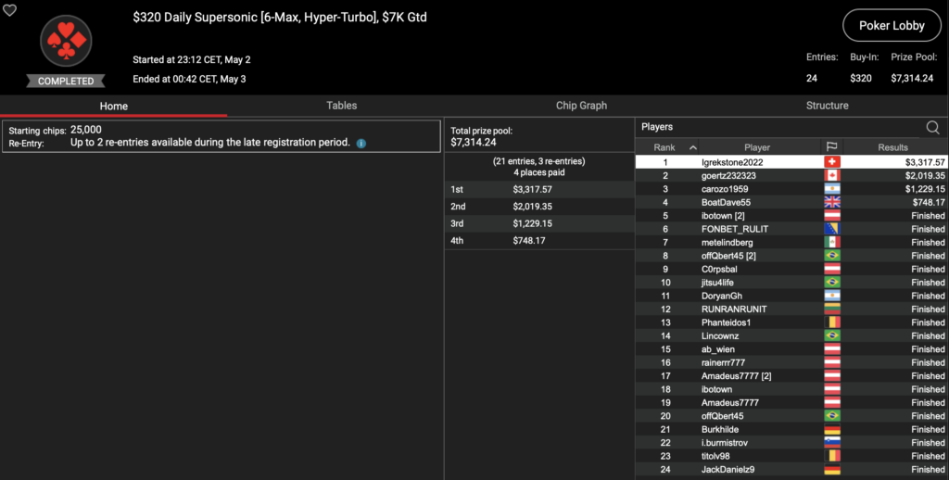This screenshot has height=480, width=949.
Task: Open the Chip Graph tab
Action: (581, 106)
